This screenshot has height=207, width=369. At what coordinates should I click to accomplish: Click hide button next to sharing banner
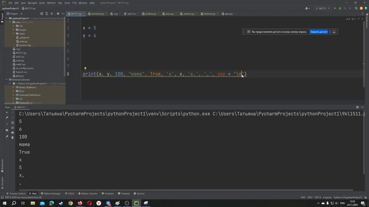click(x=334, y=32)
